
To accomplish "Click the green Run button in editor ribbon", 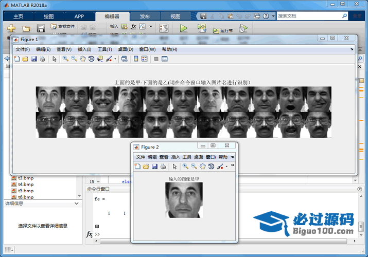I will click(183, 29).
